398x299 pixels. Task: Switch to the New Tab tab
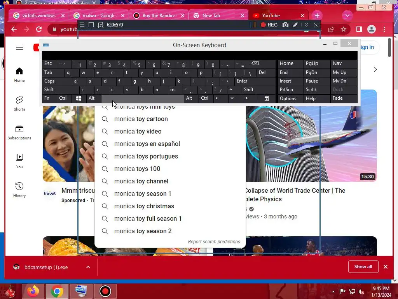click(218, 16)
